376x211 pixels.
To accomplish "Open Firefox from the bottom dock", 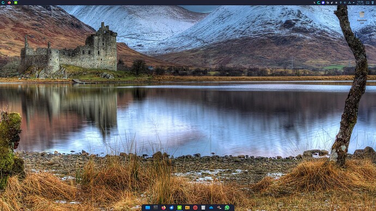I will point(163,208).
